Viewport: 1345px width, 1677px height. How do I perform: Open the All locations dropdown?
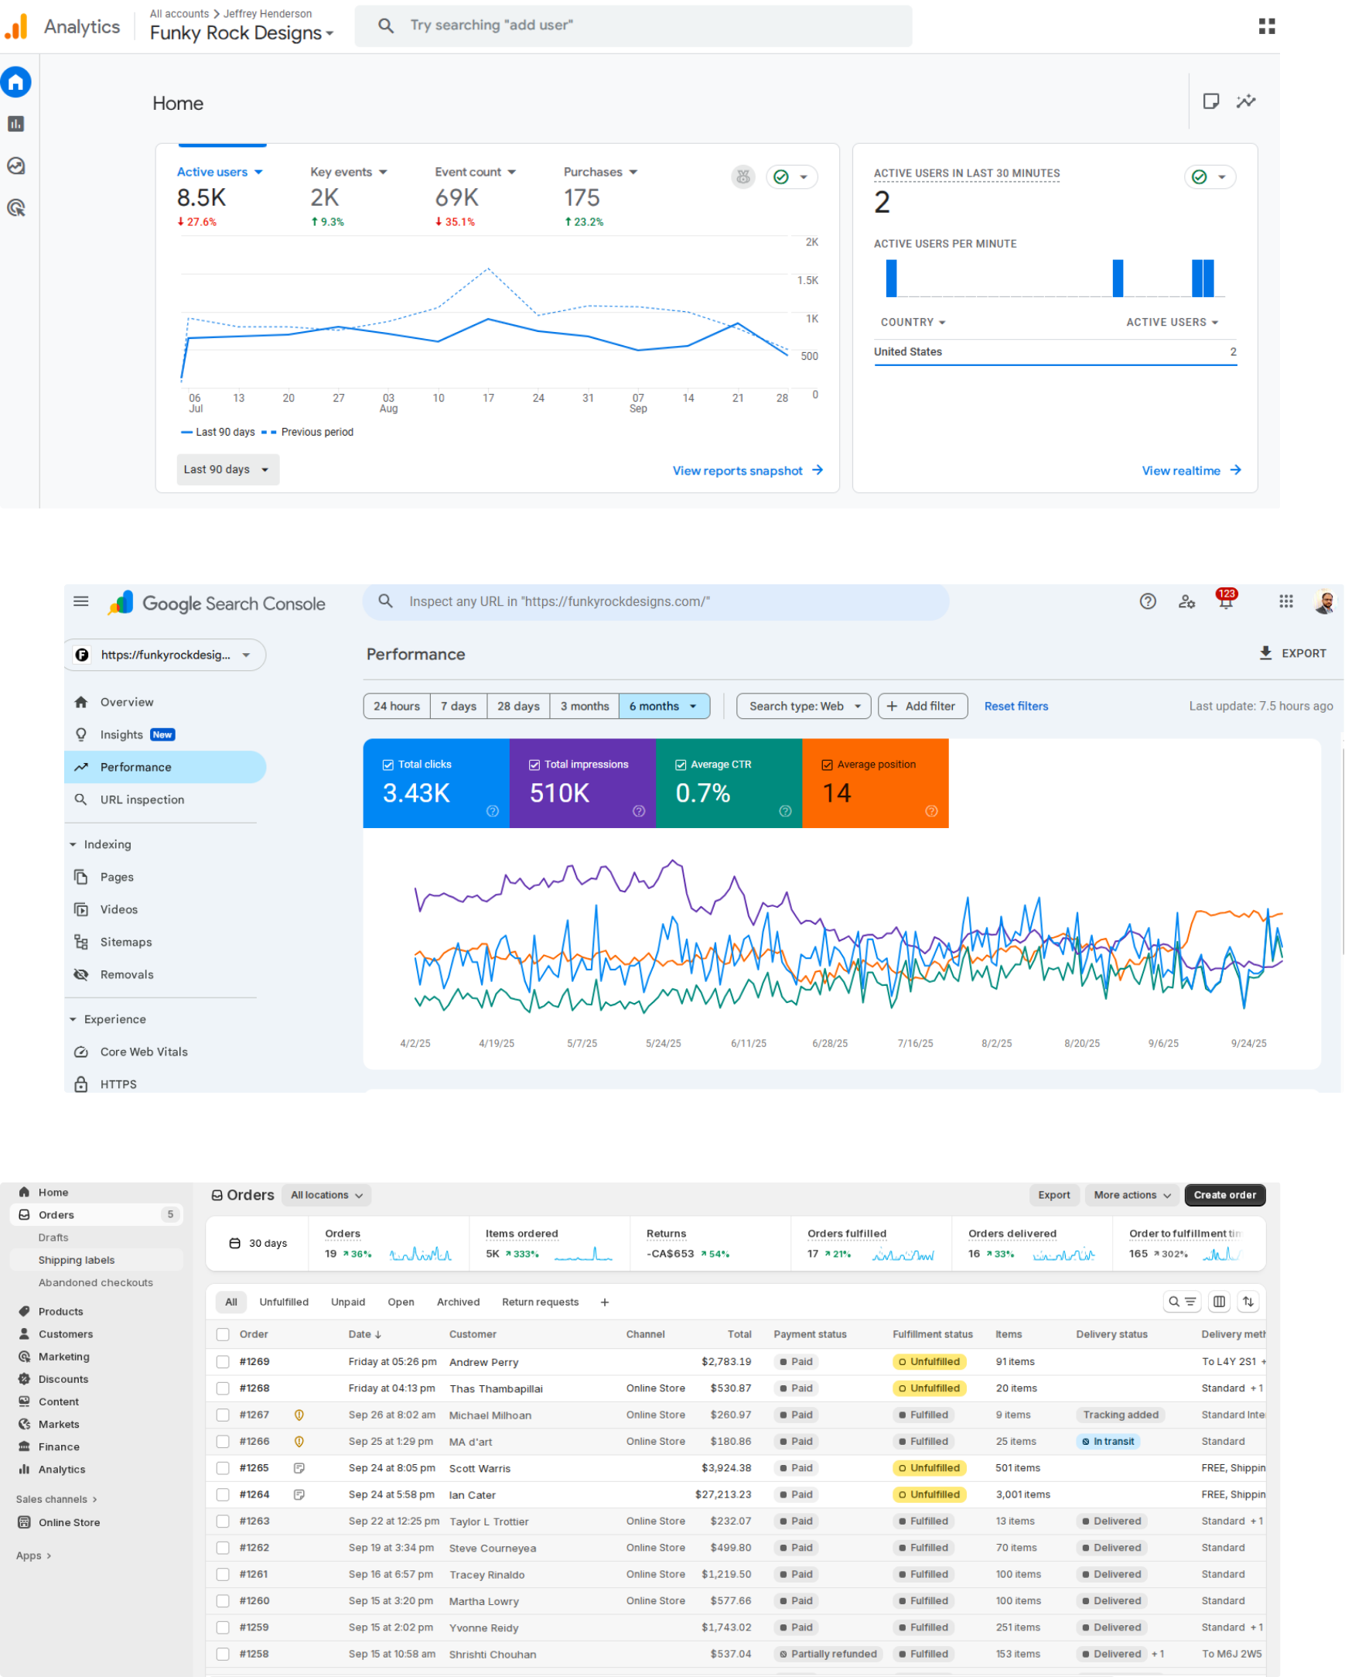point(326,1196)
